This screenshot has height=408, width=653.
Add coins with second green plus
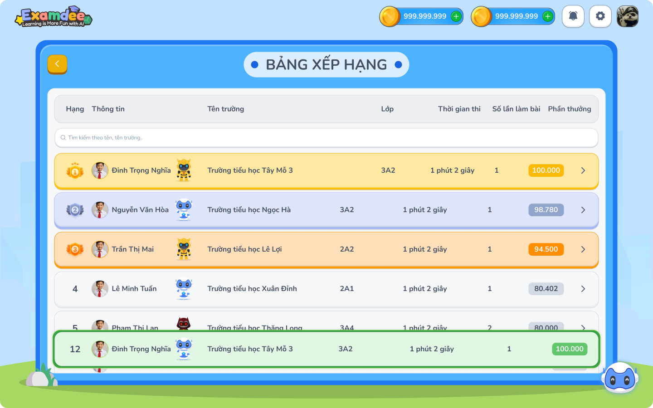[x=548, y=16]
